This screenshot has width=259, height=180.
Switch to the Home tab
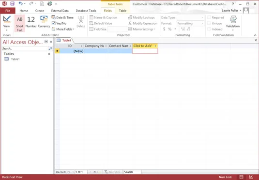coord(24,11)
